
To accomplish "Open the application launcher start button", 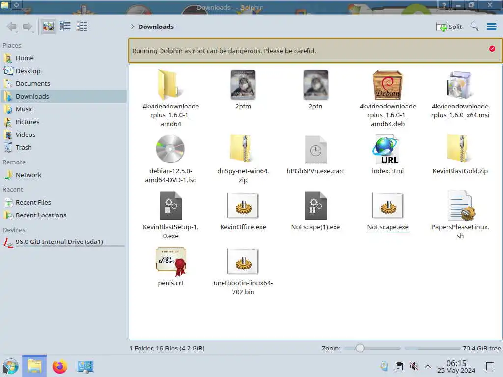I will click(x=11, y=366).
